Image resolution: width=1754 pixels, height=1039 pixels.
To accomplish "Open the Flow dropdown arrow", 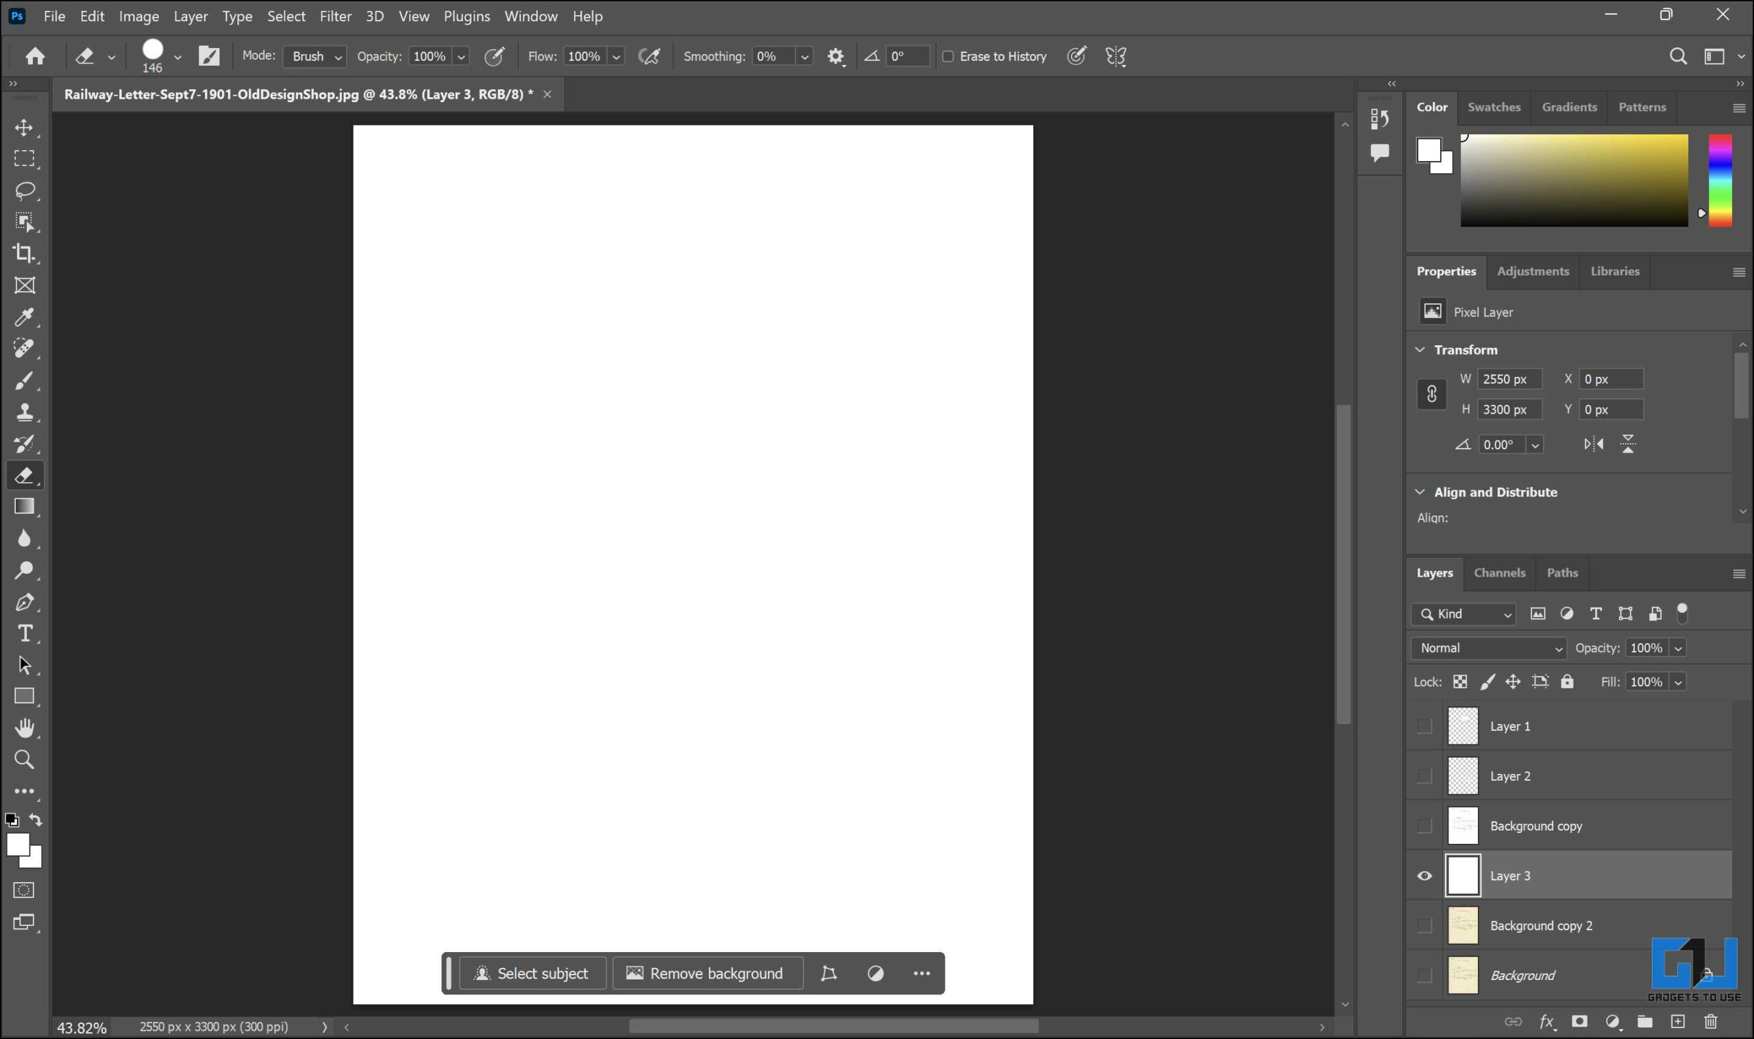I will click(616, 56).
